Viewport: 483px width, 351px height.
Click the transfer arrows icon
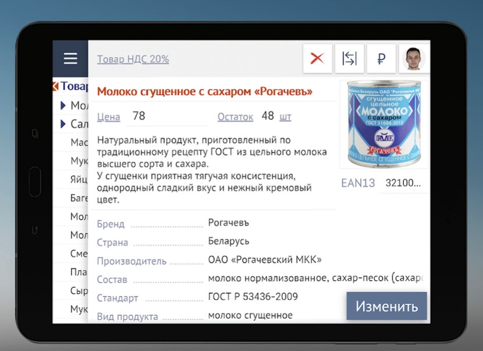tap(350, 59)
